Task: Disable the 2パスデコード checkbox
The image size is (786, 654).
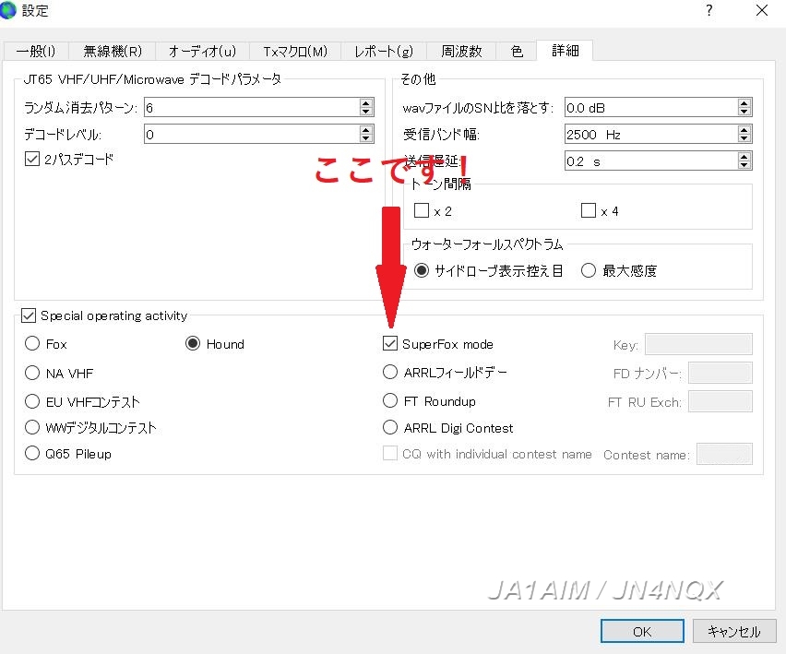Action: [32, 158]
